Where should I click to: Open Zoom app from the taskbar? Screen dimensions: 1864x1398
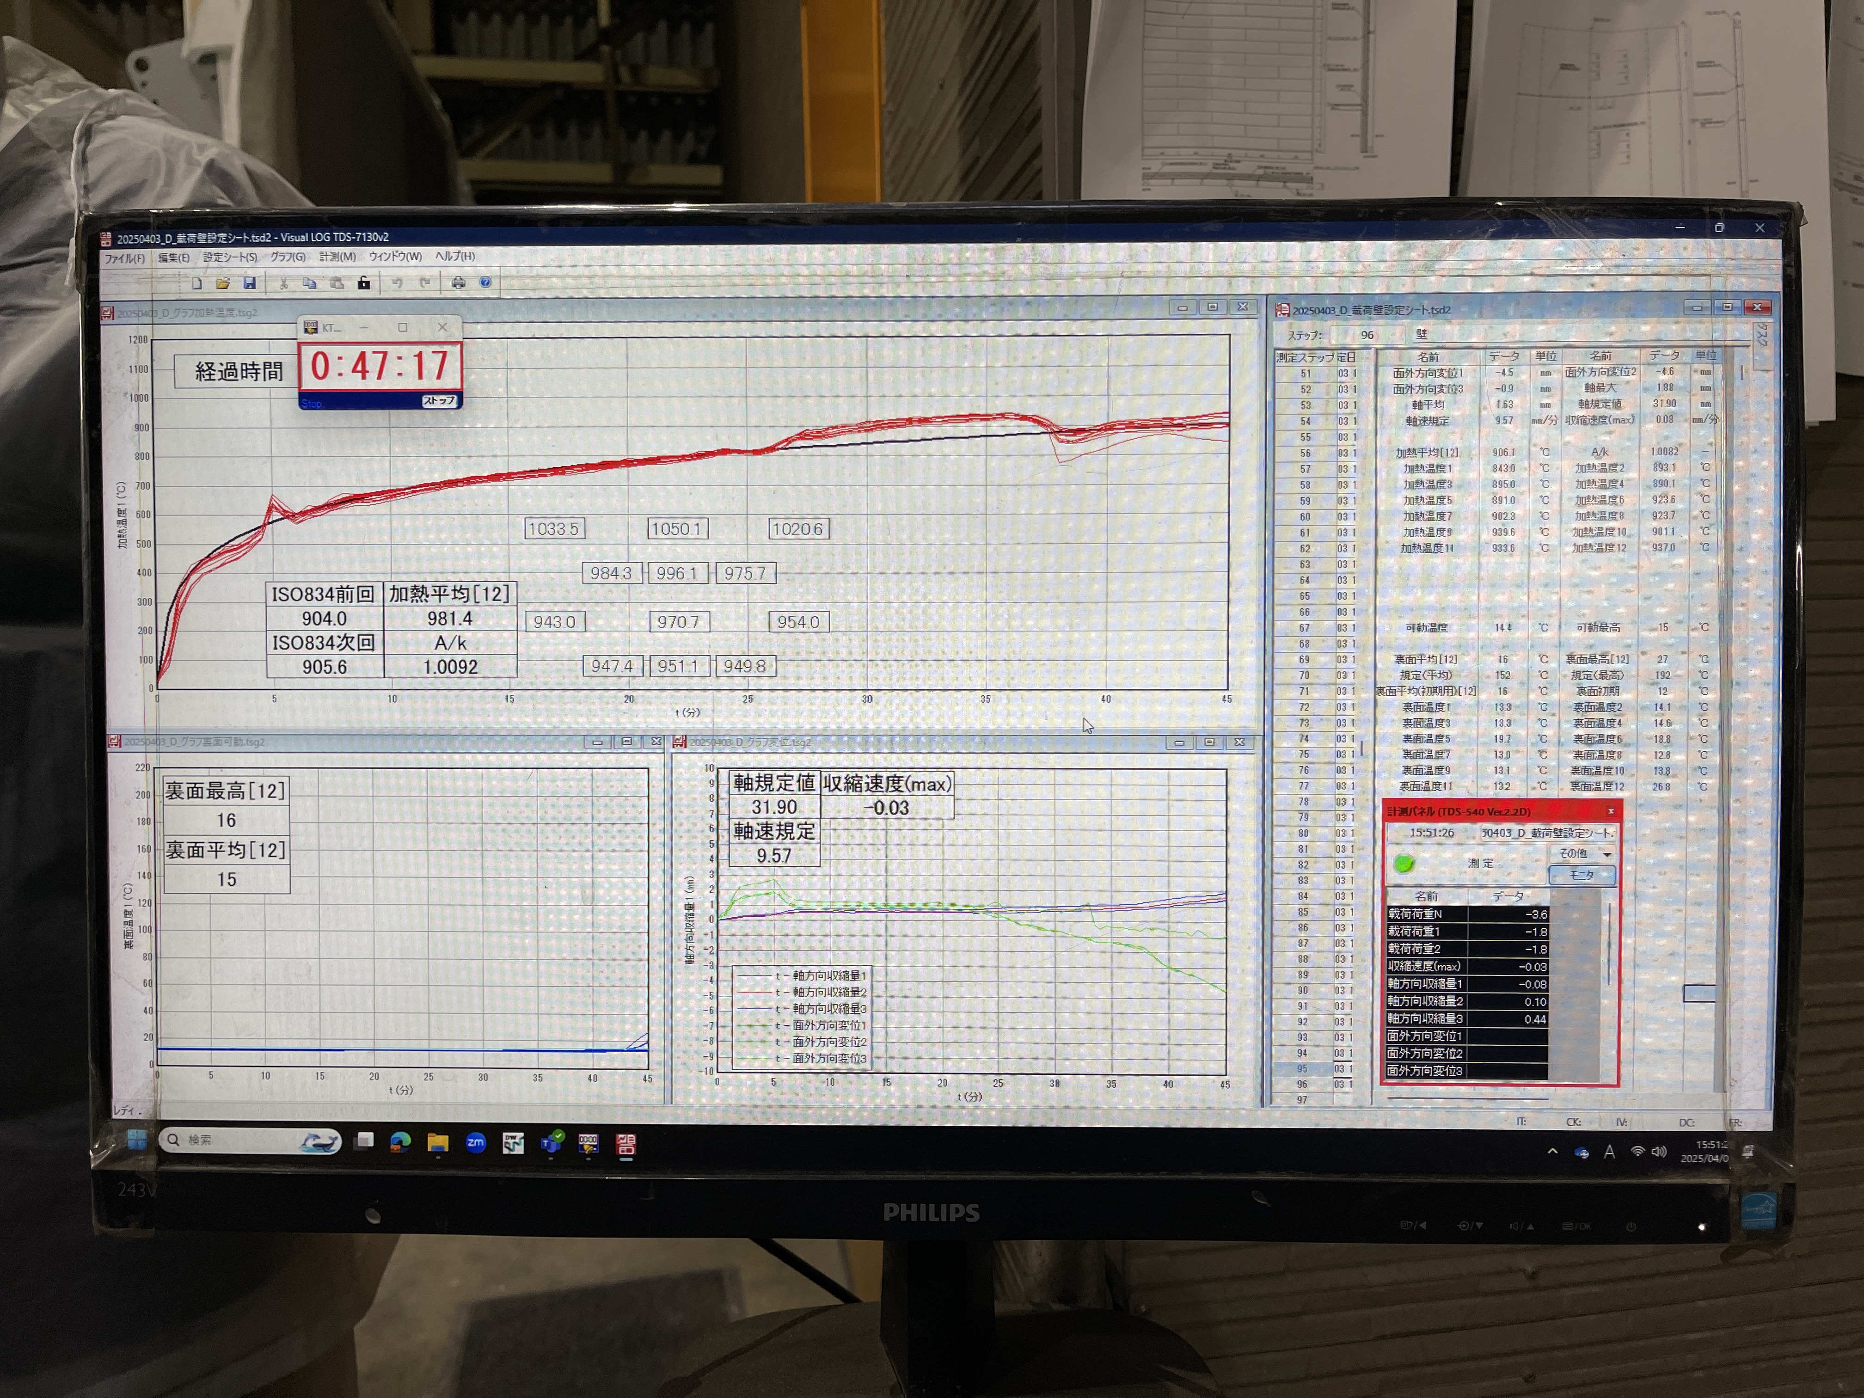click(x=475, y=1143)
